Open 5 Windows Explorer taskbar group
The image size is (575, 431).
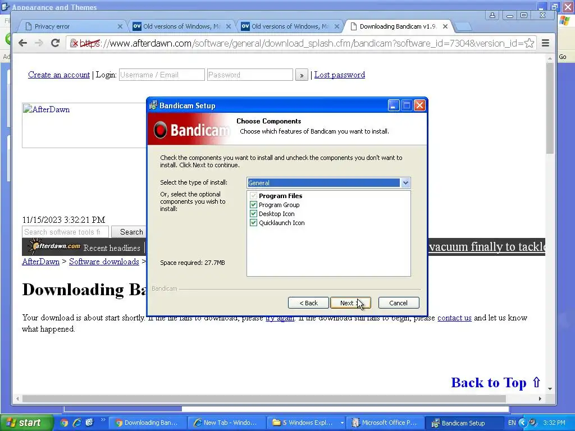click(x=306, y=423)
